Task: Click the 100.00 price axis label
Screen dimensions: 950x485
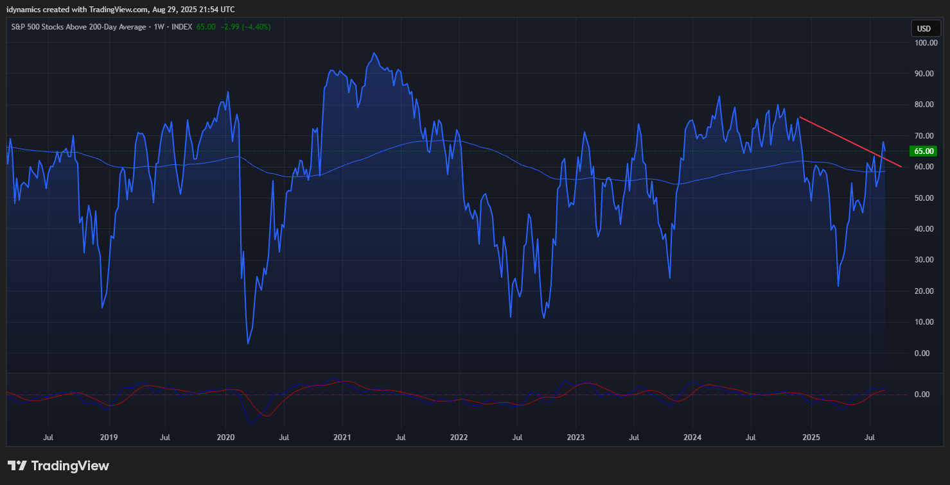Action: click(926, 43)
